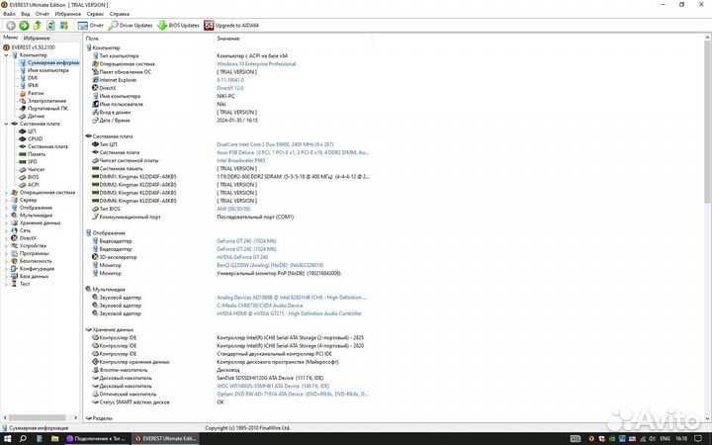Open the Справка menu
Screen dimensions: 712x445
tap(120, 14)
